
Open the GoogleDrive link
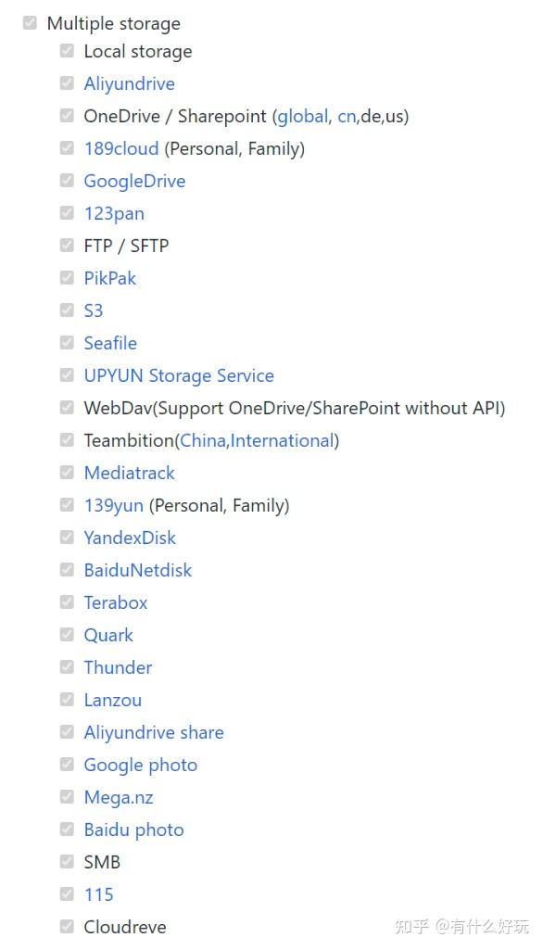(x=134, y=181)
